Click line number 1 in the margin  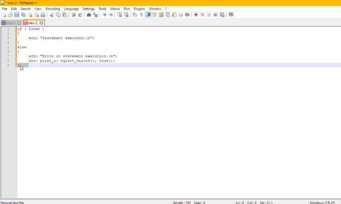(8, 29)
